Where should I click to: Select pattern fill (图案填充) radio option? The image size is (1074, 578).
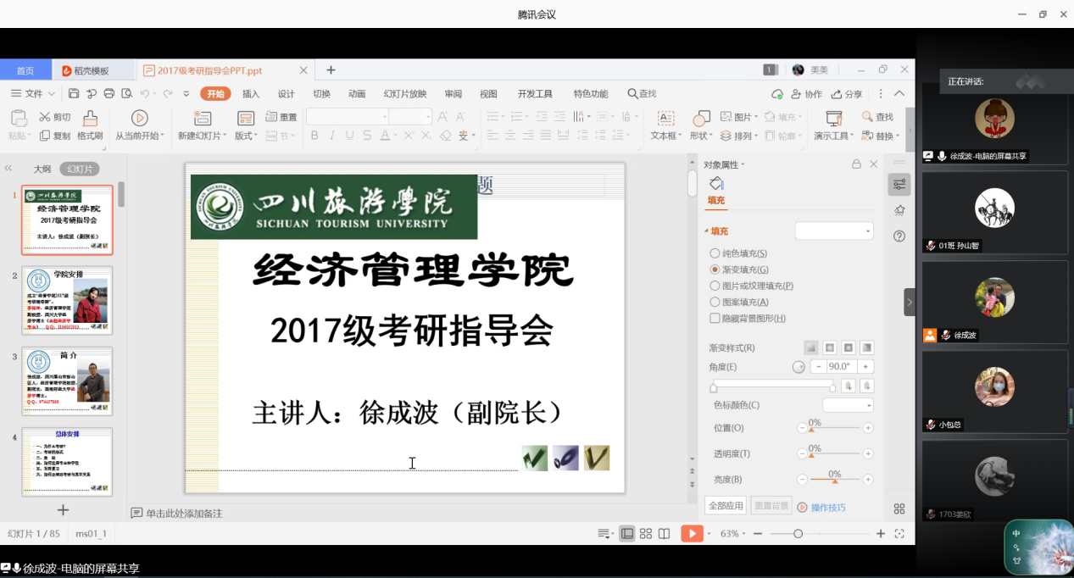click(739, 302)
